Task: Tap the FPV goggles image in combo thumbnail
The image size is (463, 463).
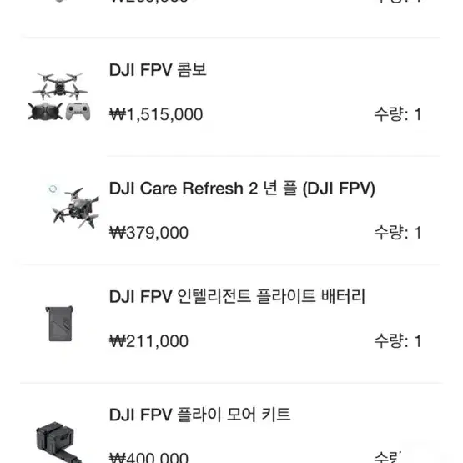Action: [45, 112]
